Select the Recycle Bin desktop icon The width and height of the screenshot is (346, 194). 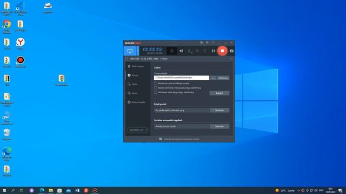[x=7, y=134]
